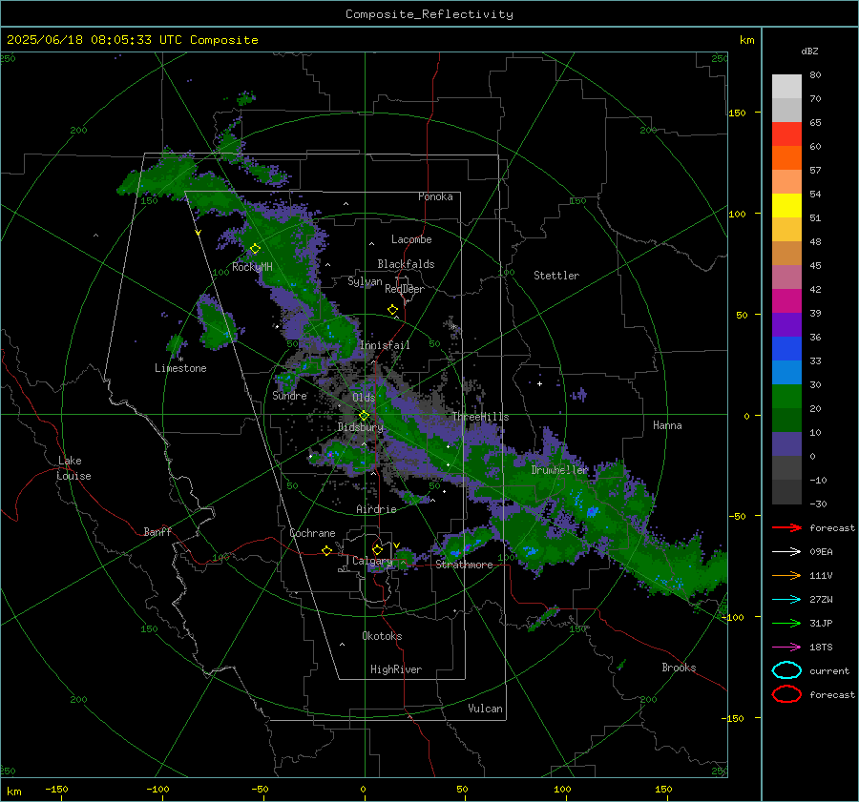The width and height of the screenshot is (859, 802).
Task: Click the red 'forecast' ellipse legend icon
Action: point(786,694)
